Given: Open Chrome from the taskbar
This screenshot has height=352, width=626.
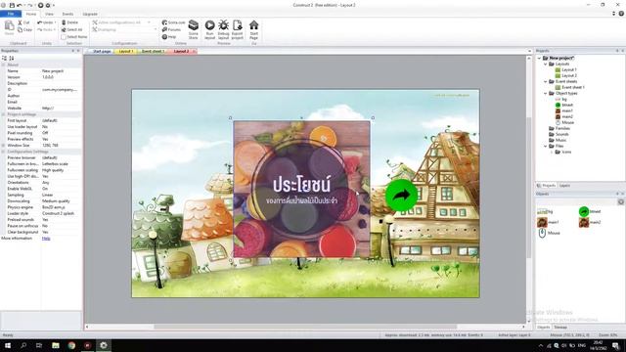Looking at the screenshot, I should click(x=71, y=345).
